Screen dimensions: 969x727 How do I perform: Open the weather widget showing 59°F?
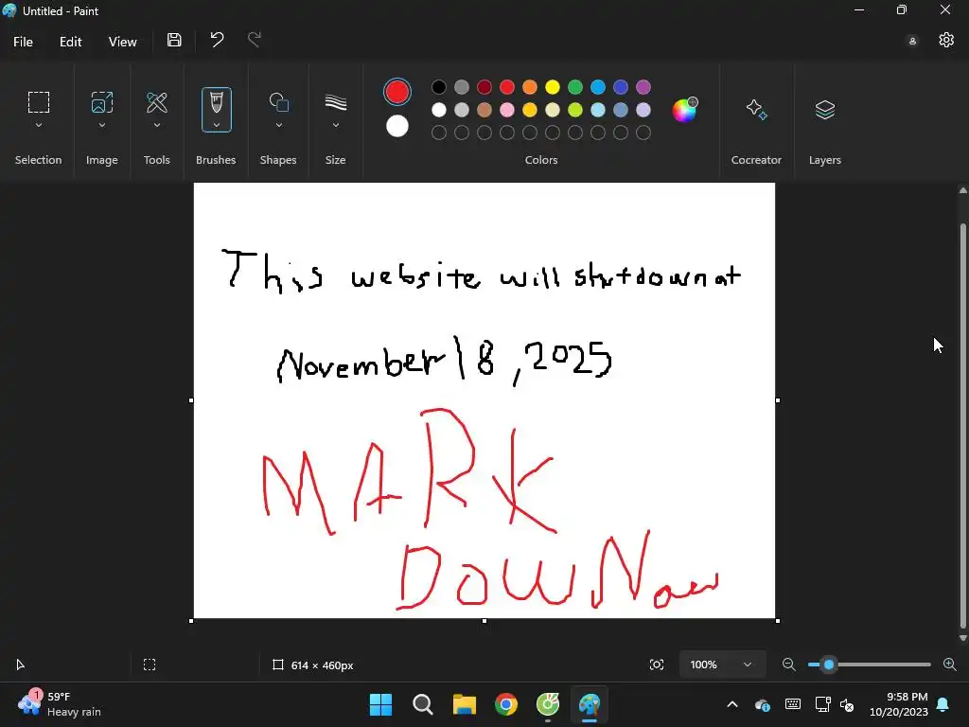(x=60, y=704)
